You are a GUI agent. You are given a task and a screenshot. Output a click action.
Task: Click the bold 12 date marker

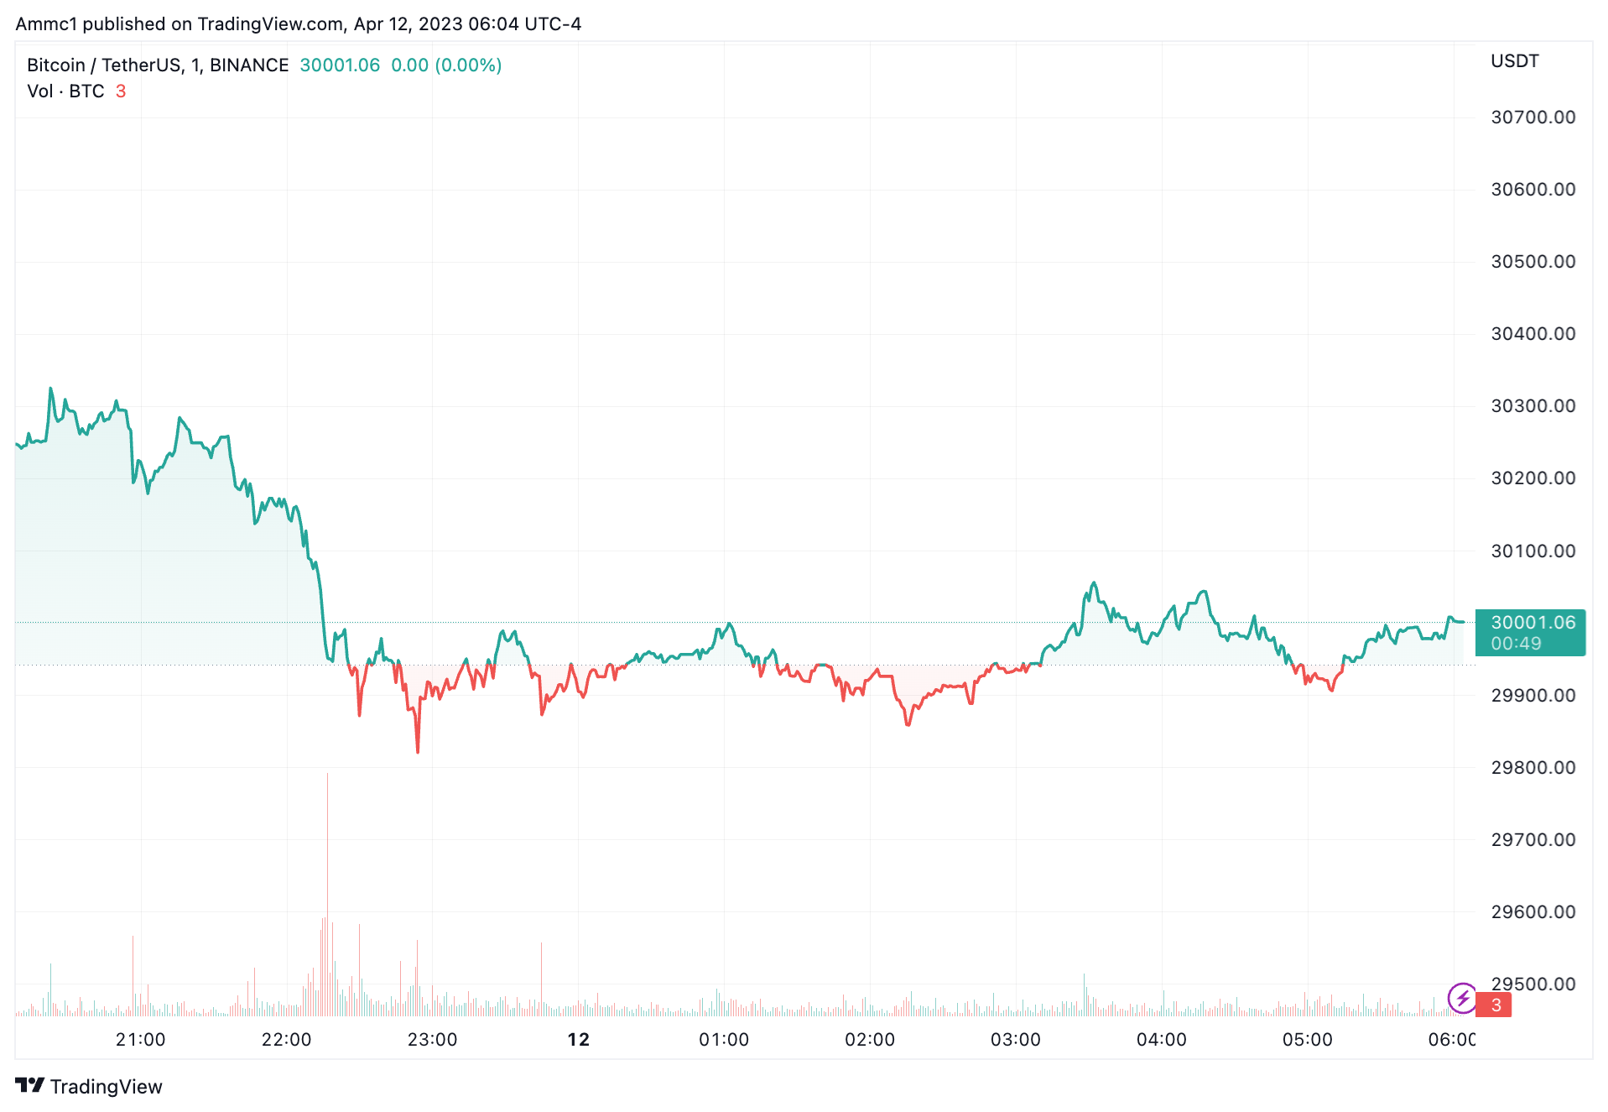pos(579,1040)
